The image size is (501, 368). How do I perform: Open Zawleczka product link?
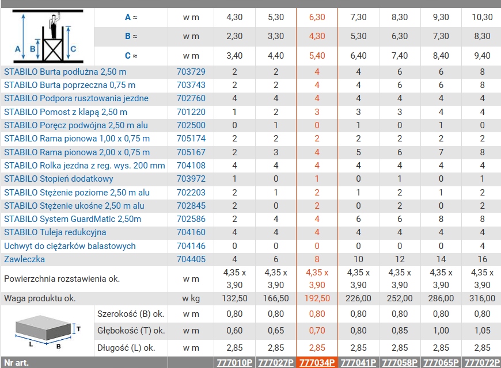pyautogui.click(x=24, y=259)
